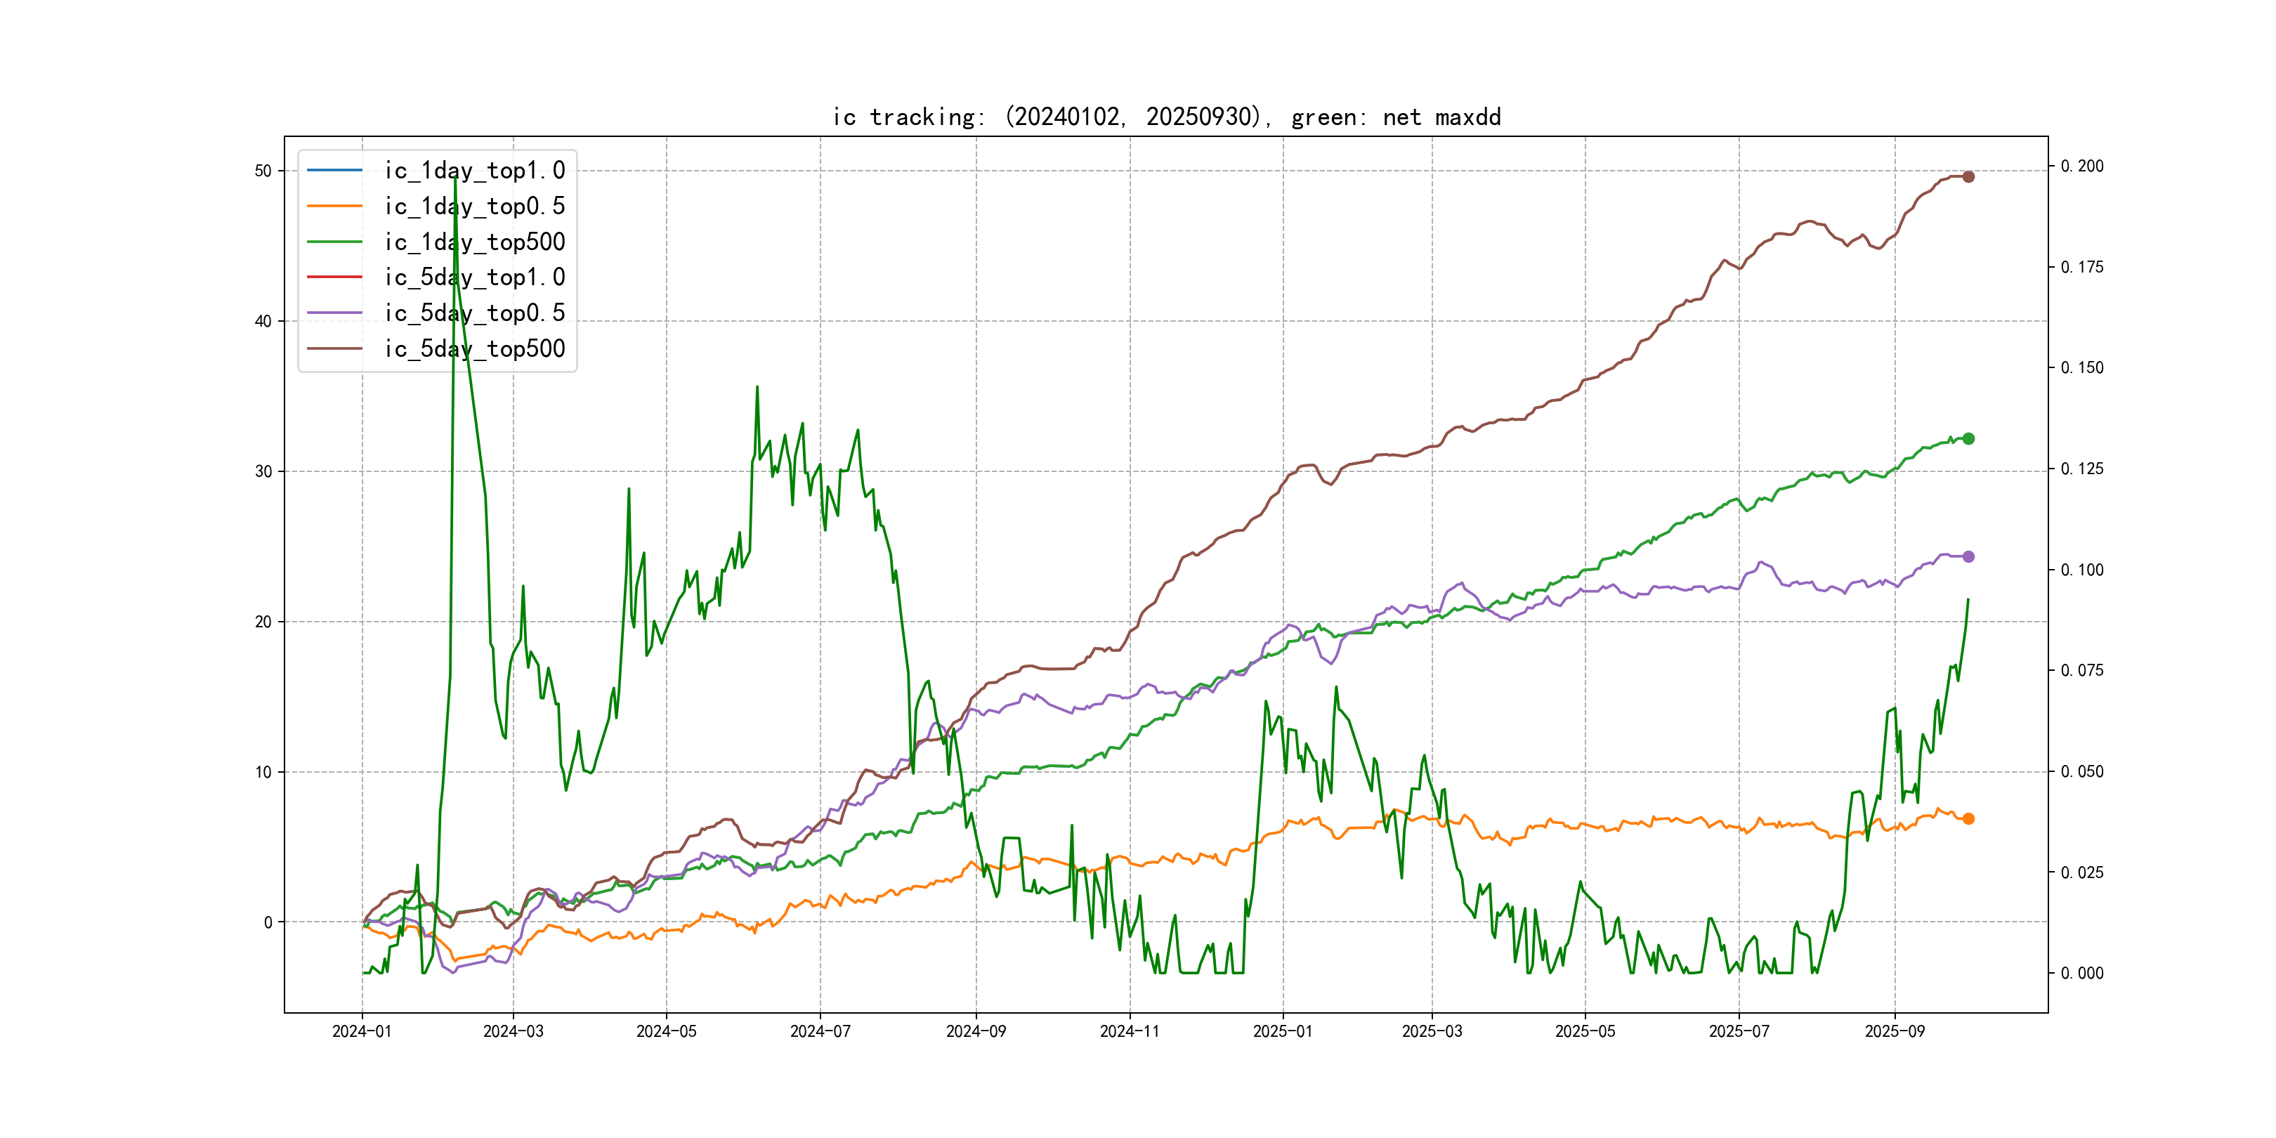Click the orange endpoint marker dot
Image resolution: width=2276 pixels, height=1138 pixels.
coord(1968,819)
